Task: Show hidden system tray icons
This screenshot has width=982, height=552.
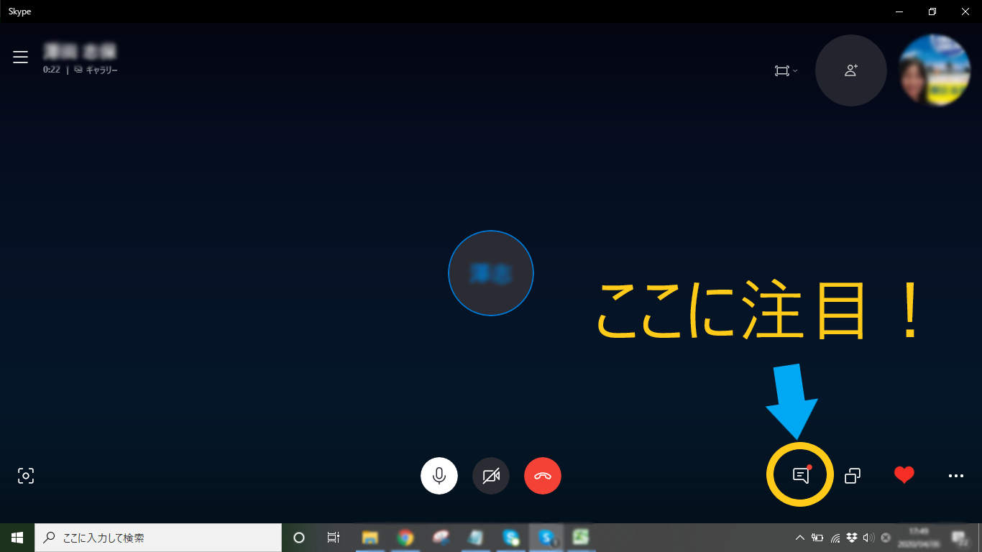Action: click(x=799, y=538)
